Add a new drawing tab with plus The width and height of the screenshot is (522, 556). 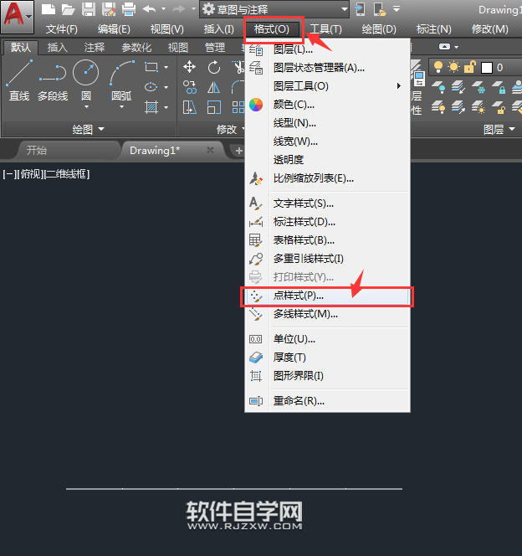click(238, 151)
